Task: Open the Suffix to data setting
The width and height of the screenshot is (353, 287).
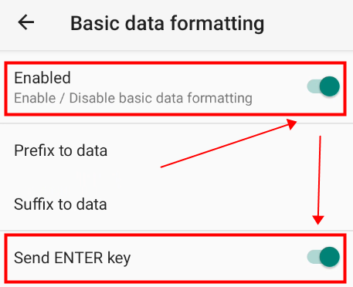Action: (176, 204)
